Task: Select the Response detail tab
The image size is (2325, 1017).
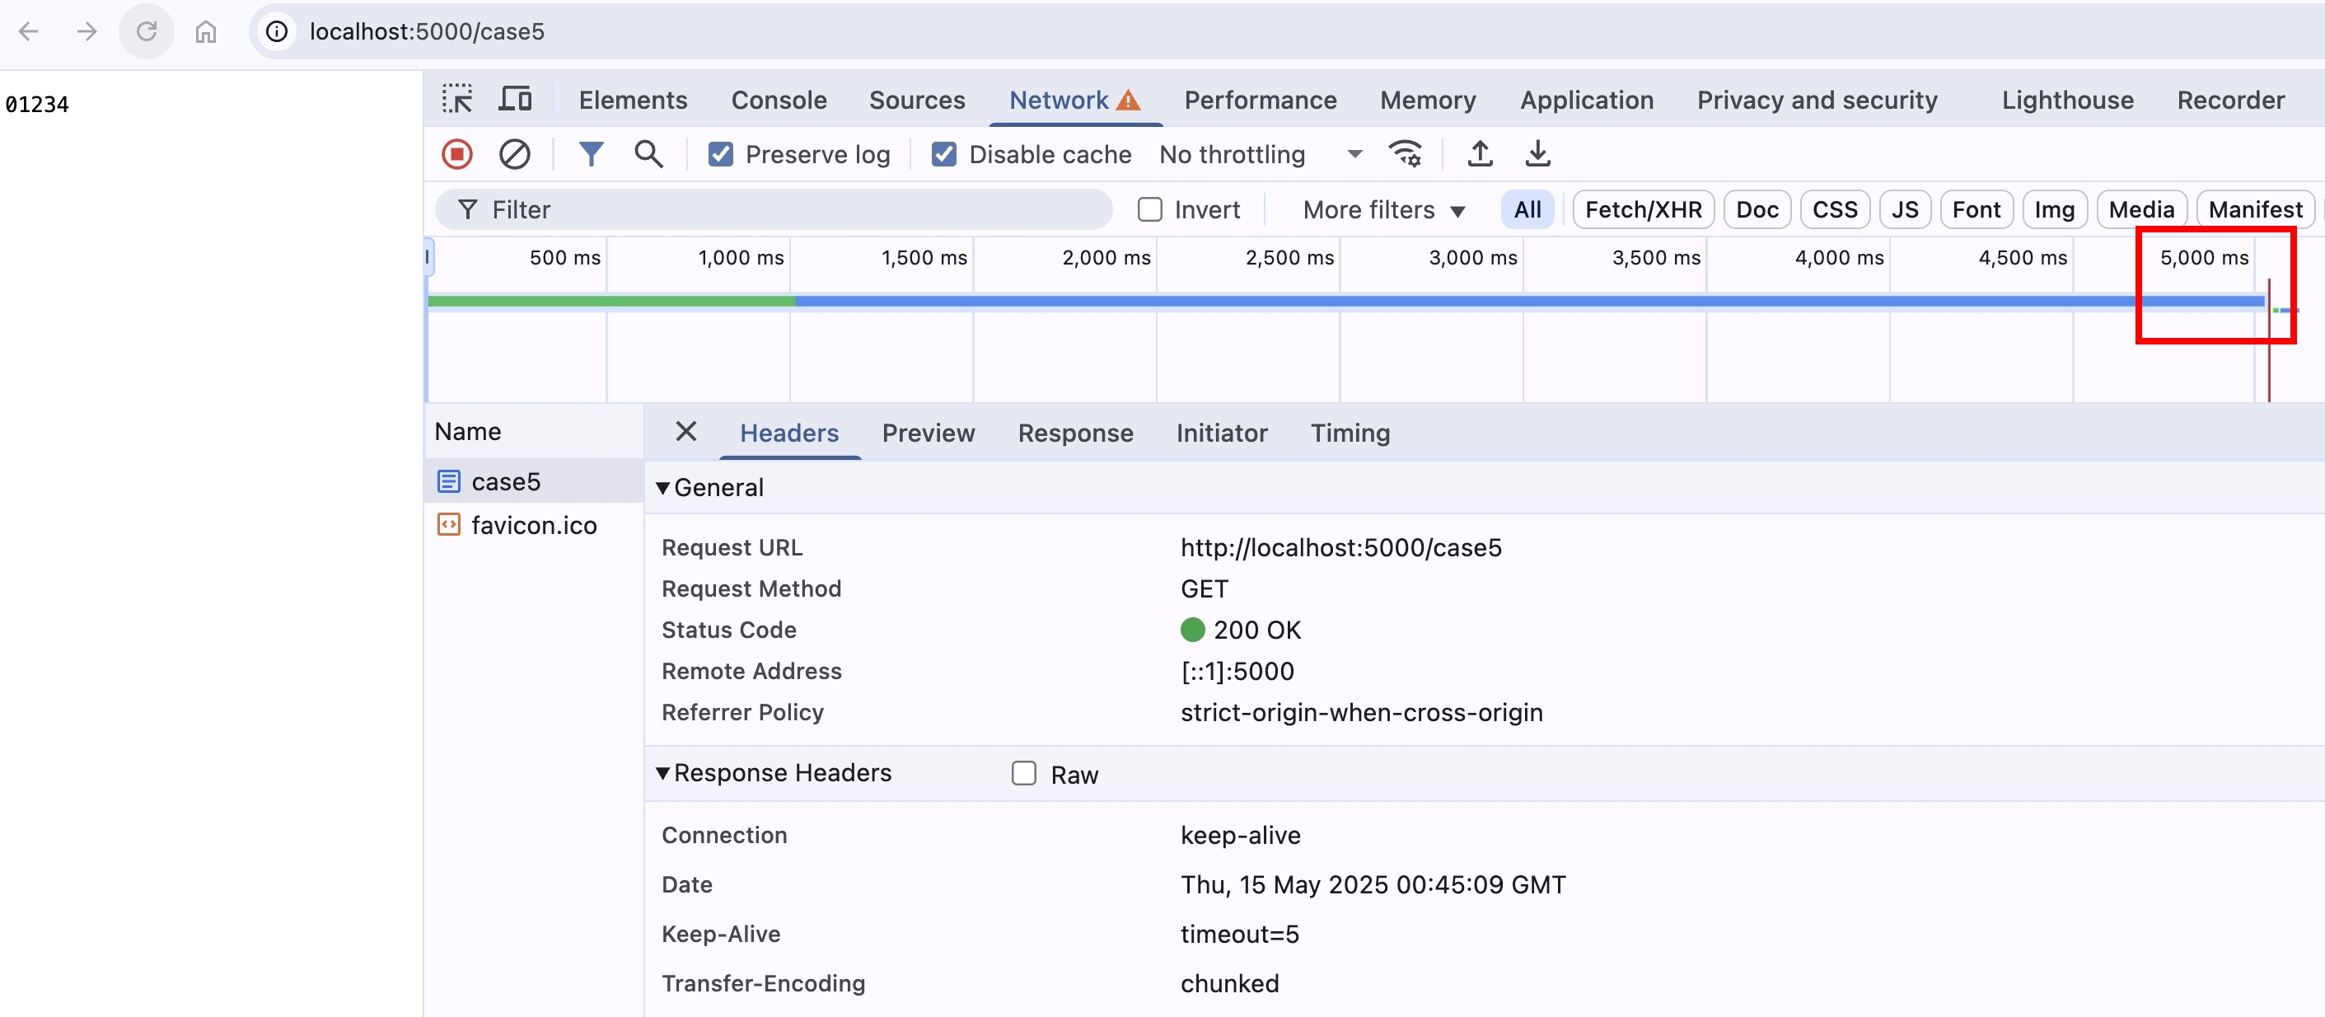Action: click(x=1075, y=433)
